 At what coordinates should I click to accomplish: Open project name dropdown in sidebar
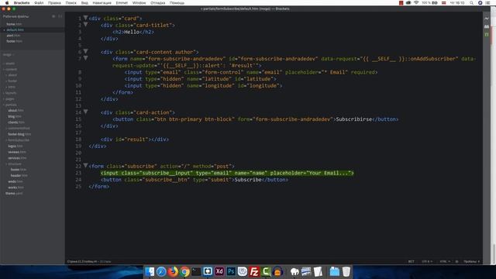coord(9,55)
